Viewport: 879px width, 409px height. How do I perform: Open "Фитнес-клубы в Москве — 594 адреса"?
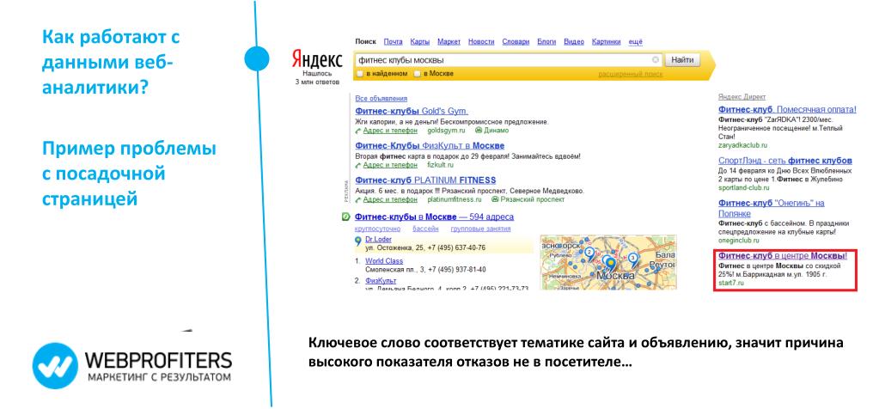coord(435,217)
